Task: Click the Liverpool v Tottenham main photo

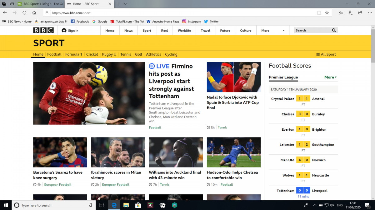Action: point(89,93)
